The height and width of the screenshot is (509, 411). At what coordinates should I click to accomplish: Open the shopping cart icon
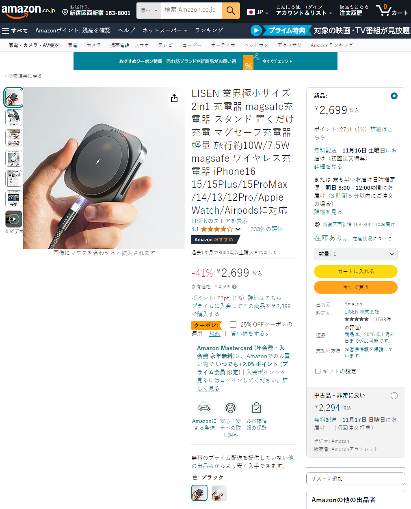click(x=392, y=10)
